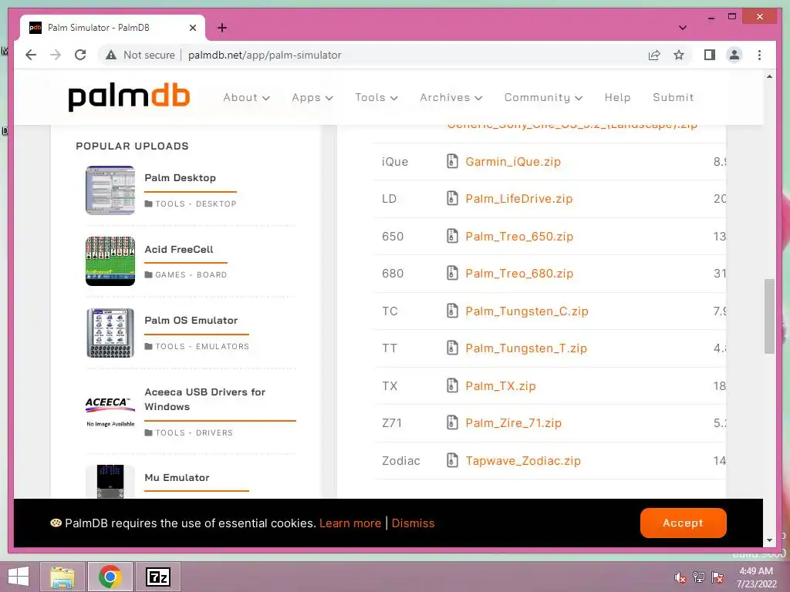Dismiss the cookie notice
The width and height of the screenshot is (790, 592).
(414, 523)
